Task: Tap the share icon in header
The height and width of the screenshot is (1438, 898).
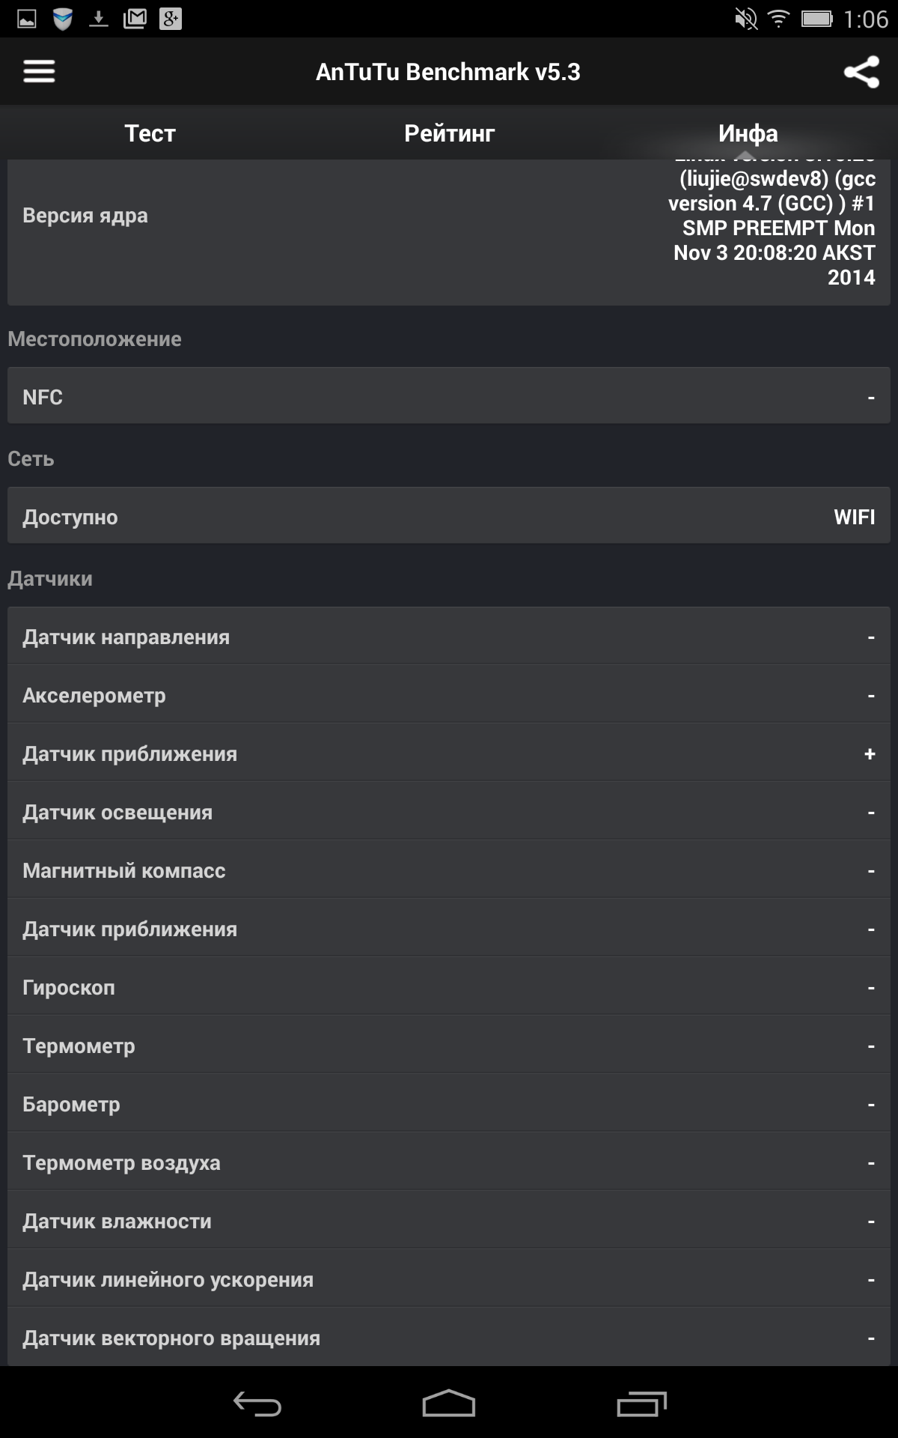Action: [861, 72]
